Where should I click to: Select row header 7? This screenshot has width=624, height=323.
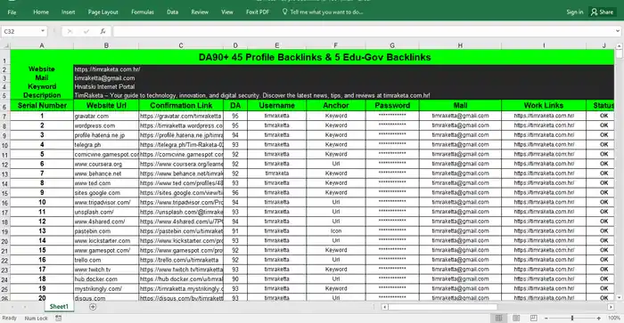(x=4, y=117)
